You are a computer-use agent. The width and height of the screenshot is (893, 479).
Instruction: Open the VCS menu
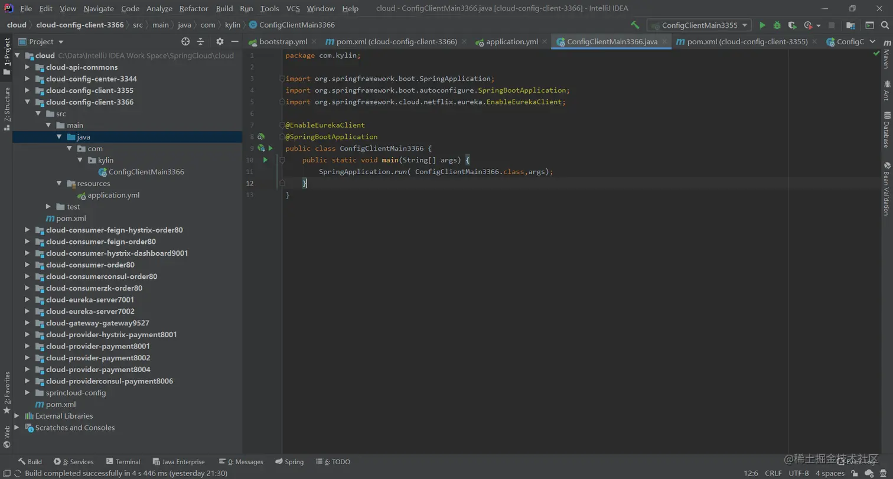point(293,8)
